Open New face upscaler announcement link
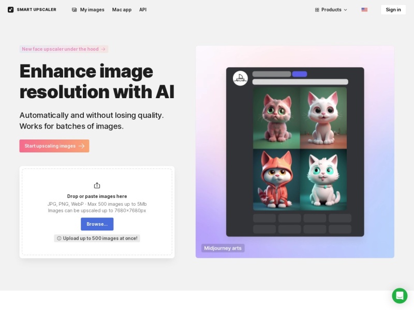The width and height of the screenshot is (414, 310). click(x=64, y=49)
